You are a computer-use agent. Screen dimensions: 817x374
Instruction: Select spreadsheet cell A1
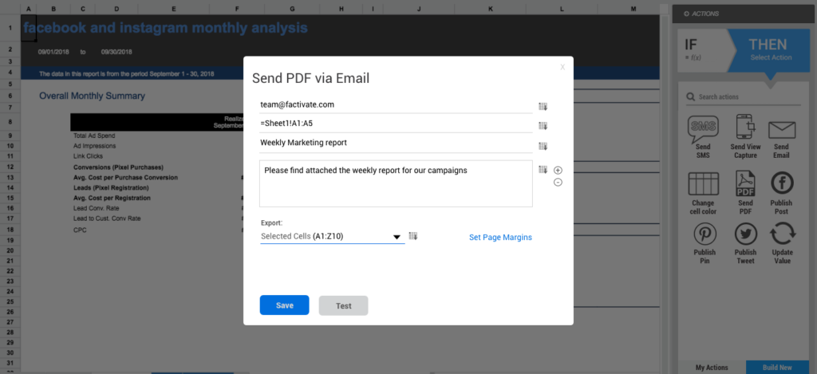click(29, 28)
